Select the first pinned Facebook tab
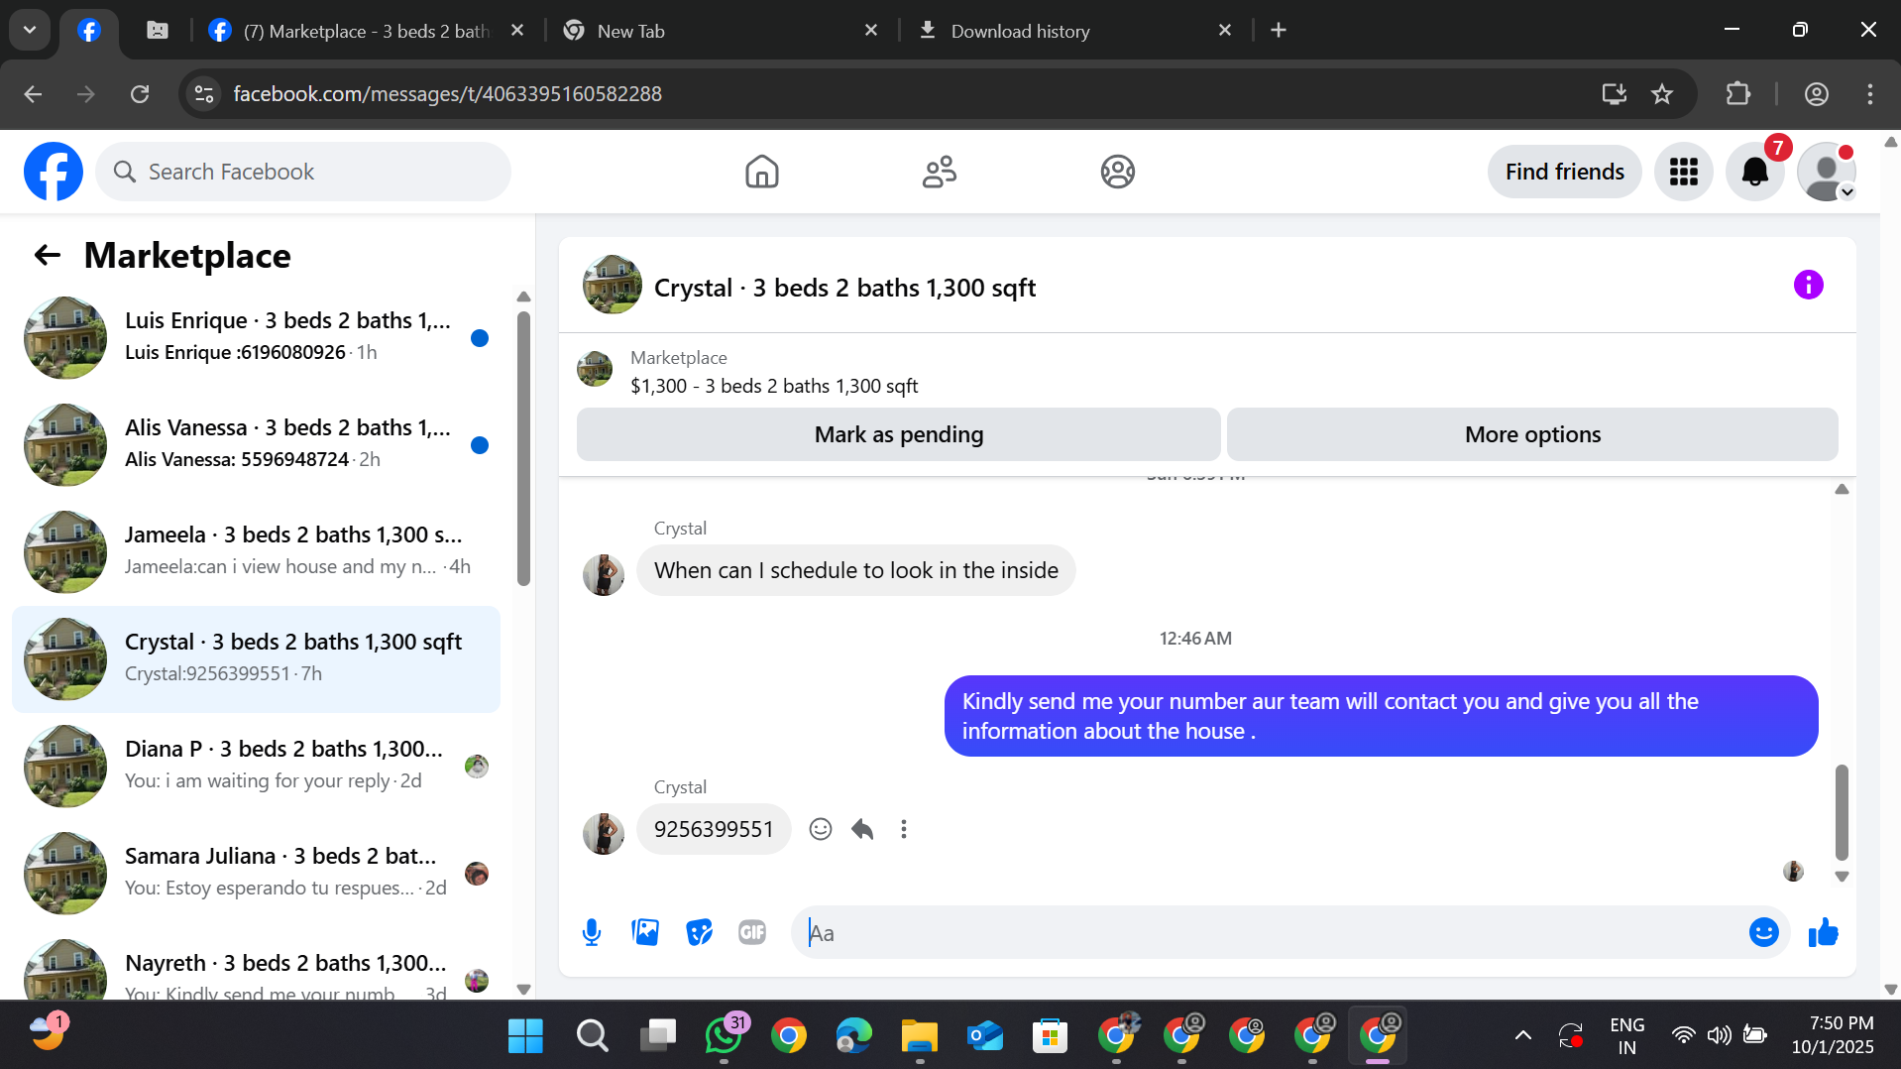 pos(89,31)
